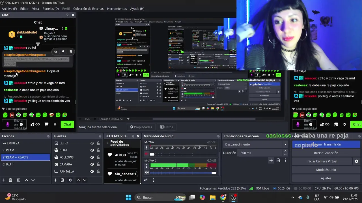Viewport: 362px width, 203px height.
Task: Move source up in Fuentes panel
Action: [x=78, y=180]
